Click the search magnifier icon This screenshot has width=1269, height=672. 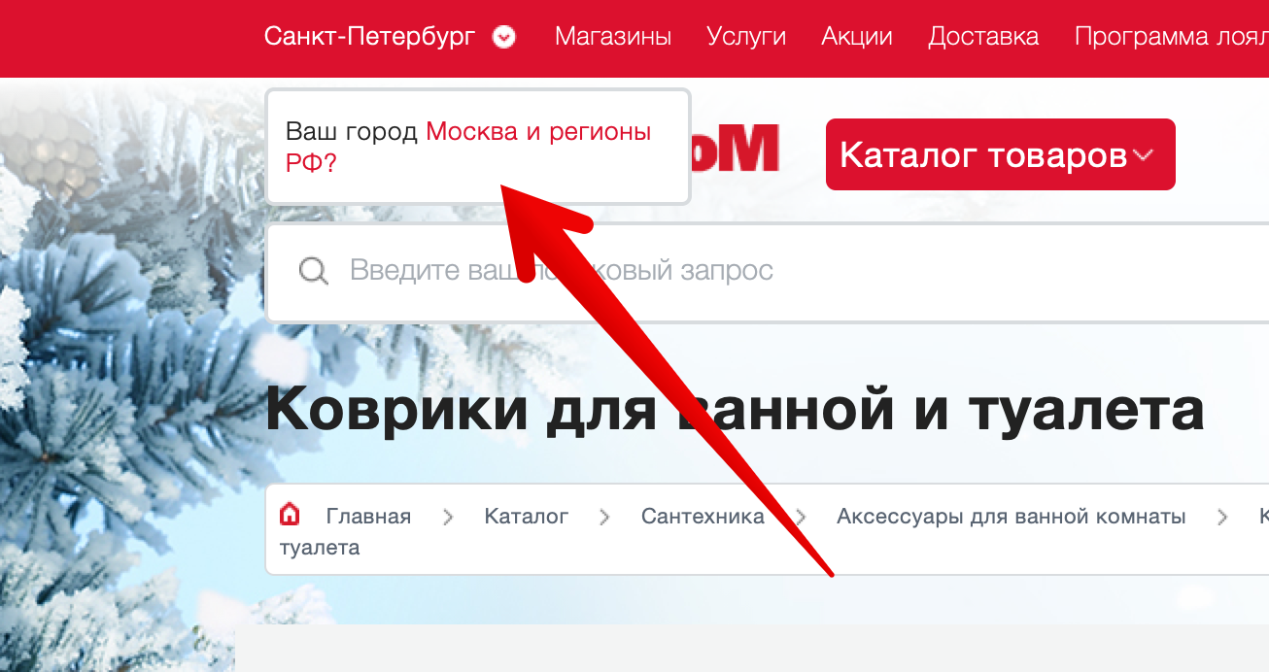click(x=313, y=271)
